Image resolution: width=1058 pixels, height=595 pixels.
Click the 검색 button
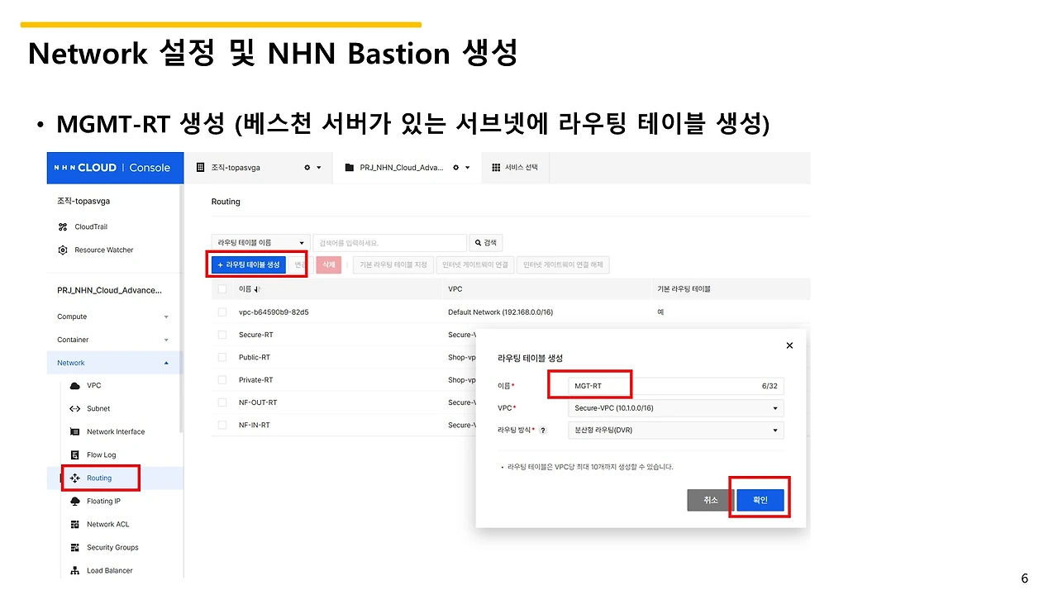pos(486,243)
